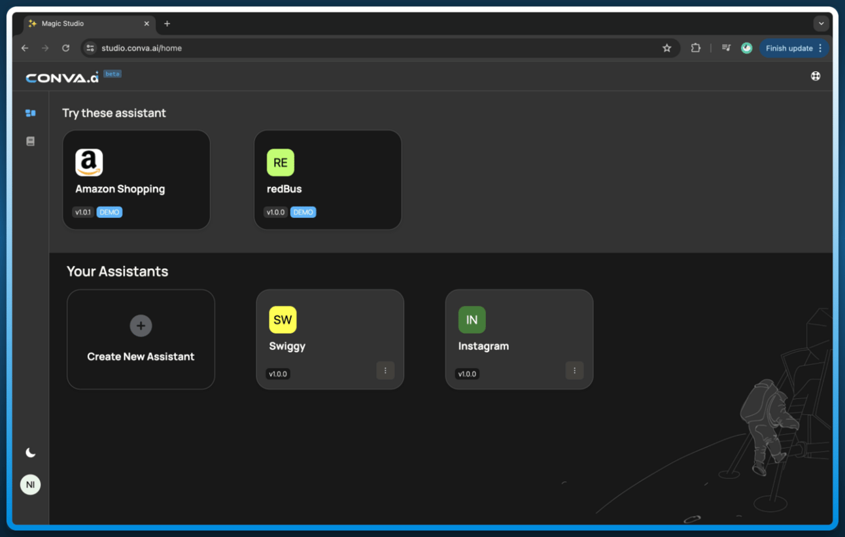Open the assistants dashboard sidebar icon
The height and width of the screenshot is (537, 845).
click(30, 113)
